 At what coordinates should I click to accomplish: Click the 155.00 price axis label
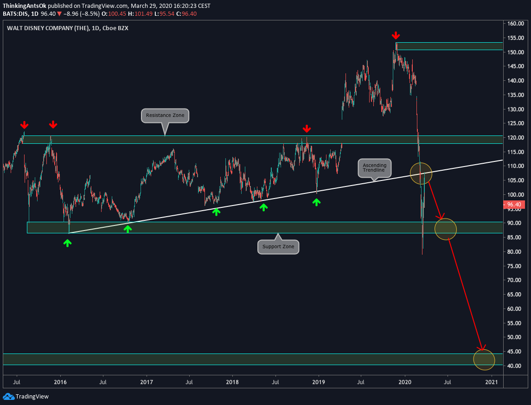tap(516, 38)
